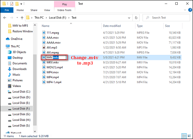The image size is (193, 139).
Task: Refresh the Test folder view
Action: pyautogui.click(x=136, y=18)
